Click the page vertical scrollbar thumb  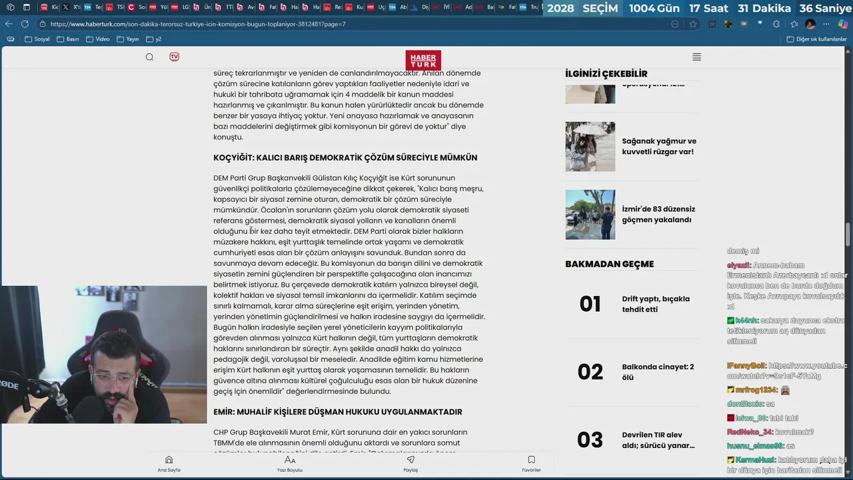coord(848,235)
